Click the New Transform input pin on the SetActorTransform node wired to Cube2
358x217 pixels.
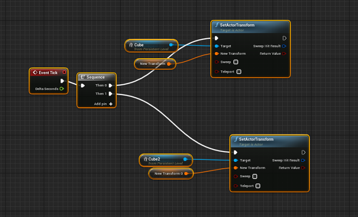pos(236,168)
